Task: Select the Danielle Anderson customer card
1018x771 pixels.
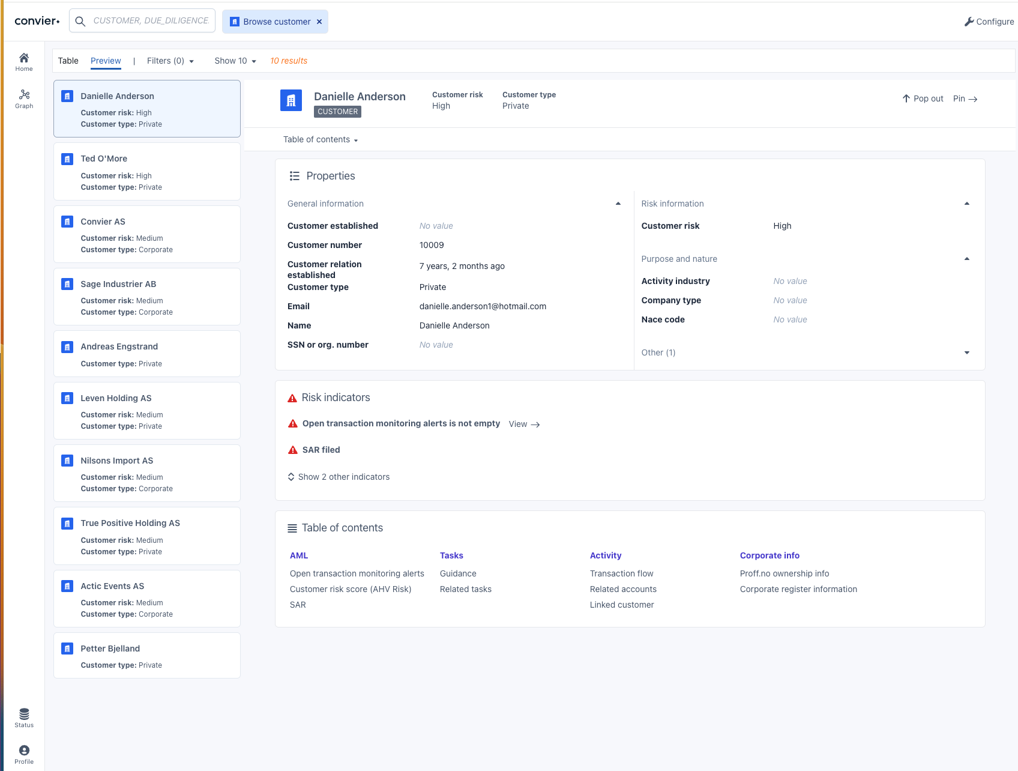Action: [147, 109]
